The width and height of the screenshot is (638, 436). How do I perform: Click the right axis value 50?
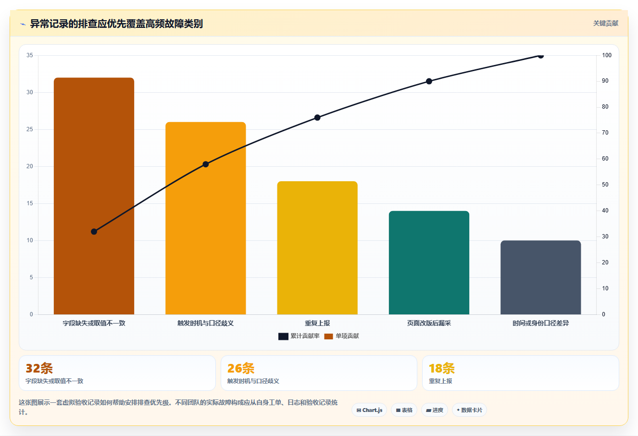point(605,185)
